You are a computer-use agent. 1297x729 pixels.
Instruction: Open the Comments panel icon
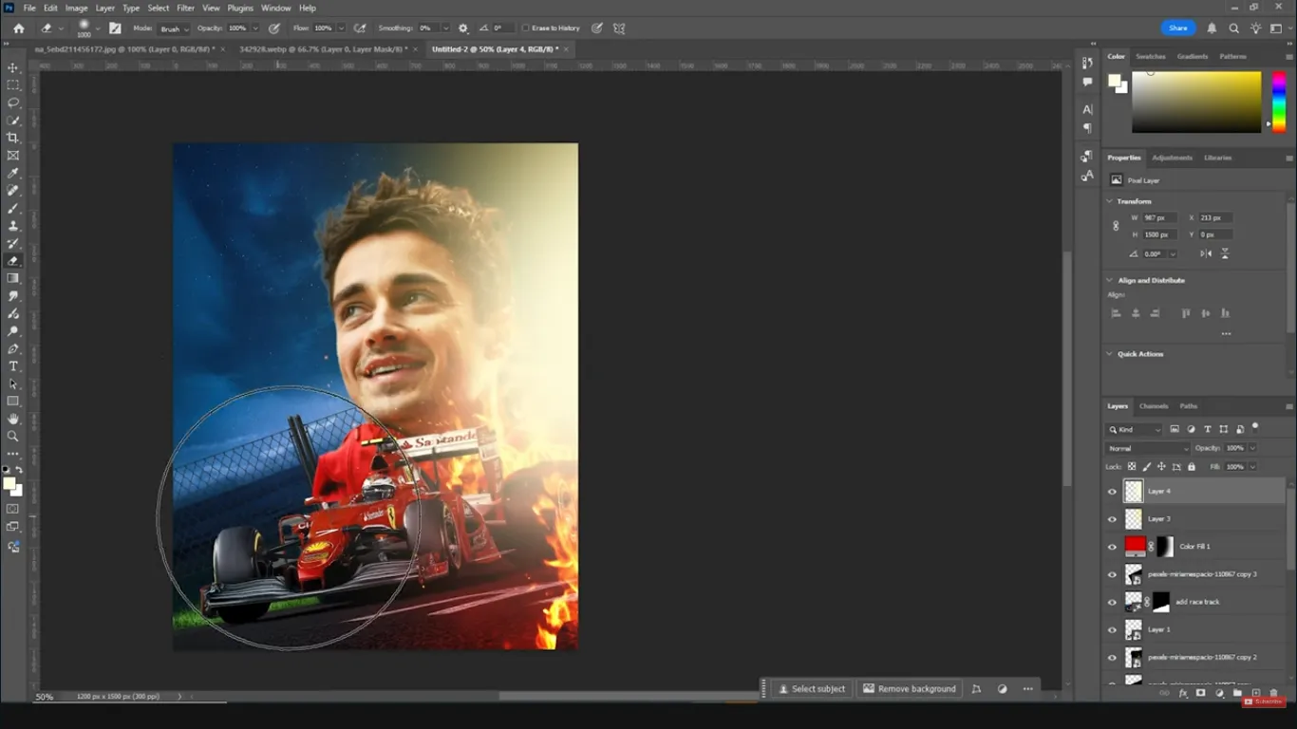point(1087,83)
